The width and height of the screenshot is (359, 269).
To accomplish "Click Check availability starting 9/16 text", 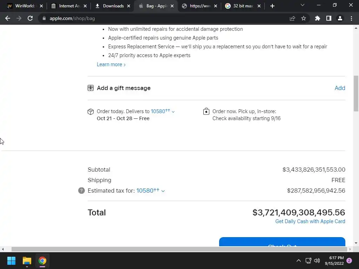I will 246,118.
